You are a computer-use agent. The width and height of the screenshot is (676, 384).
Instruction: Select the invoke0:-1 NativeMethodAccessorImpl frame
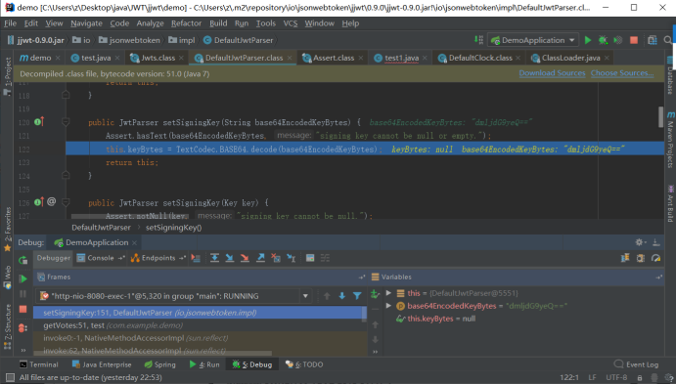tap(200, 338)
